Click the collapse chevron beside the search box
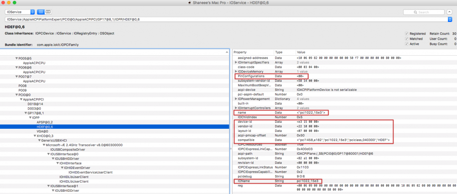The image size is (457, 194). pos(449,12)
